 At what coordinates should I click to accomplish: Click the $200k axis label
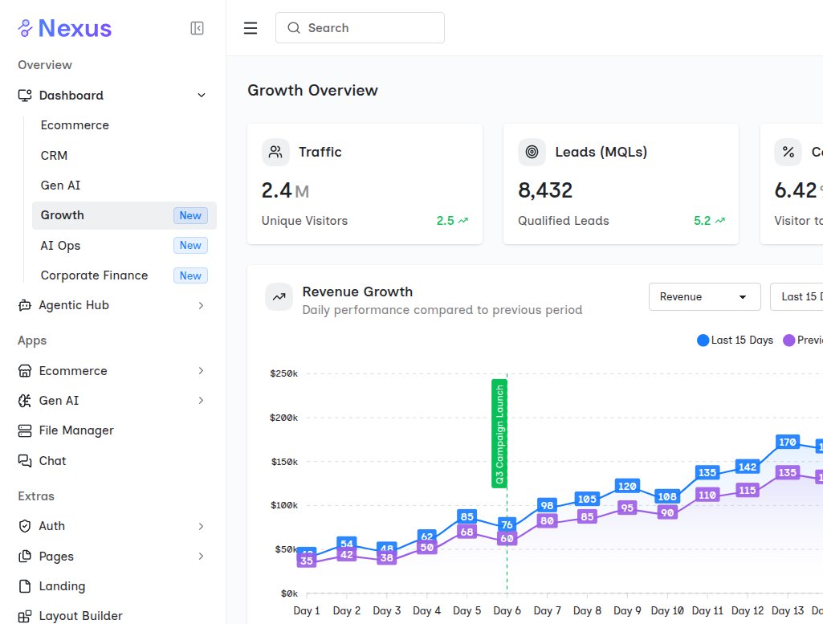point(283,418)
